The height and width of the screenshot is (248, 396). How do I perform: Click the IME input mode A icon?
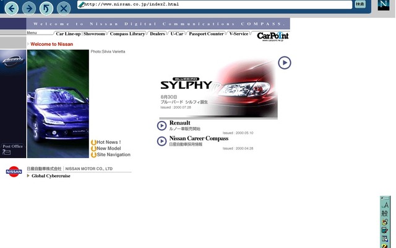(385, 205)
